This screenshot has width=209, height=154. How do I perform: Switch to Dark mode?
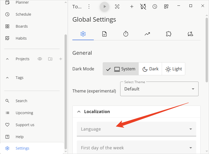point(150,69)
